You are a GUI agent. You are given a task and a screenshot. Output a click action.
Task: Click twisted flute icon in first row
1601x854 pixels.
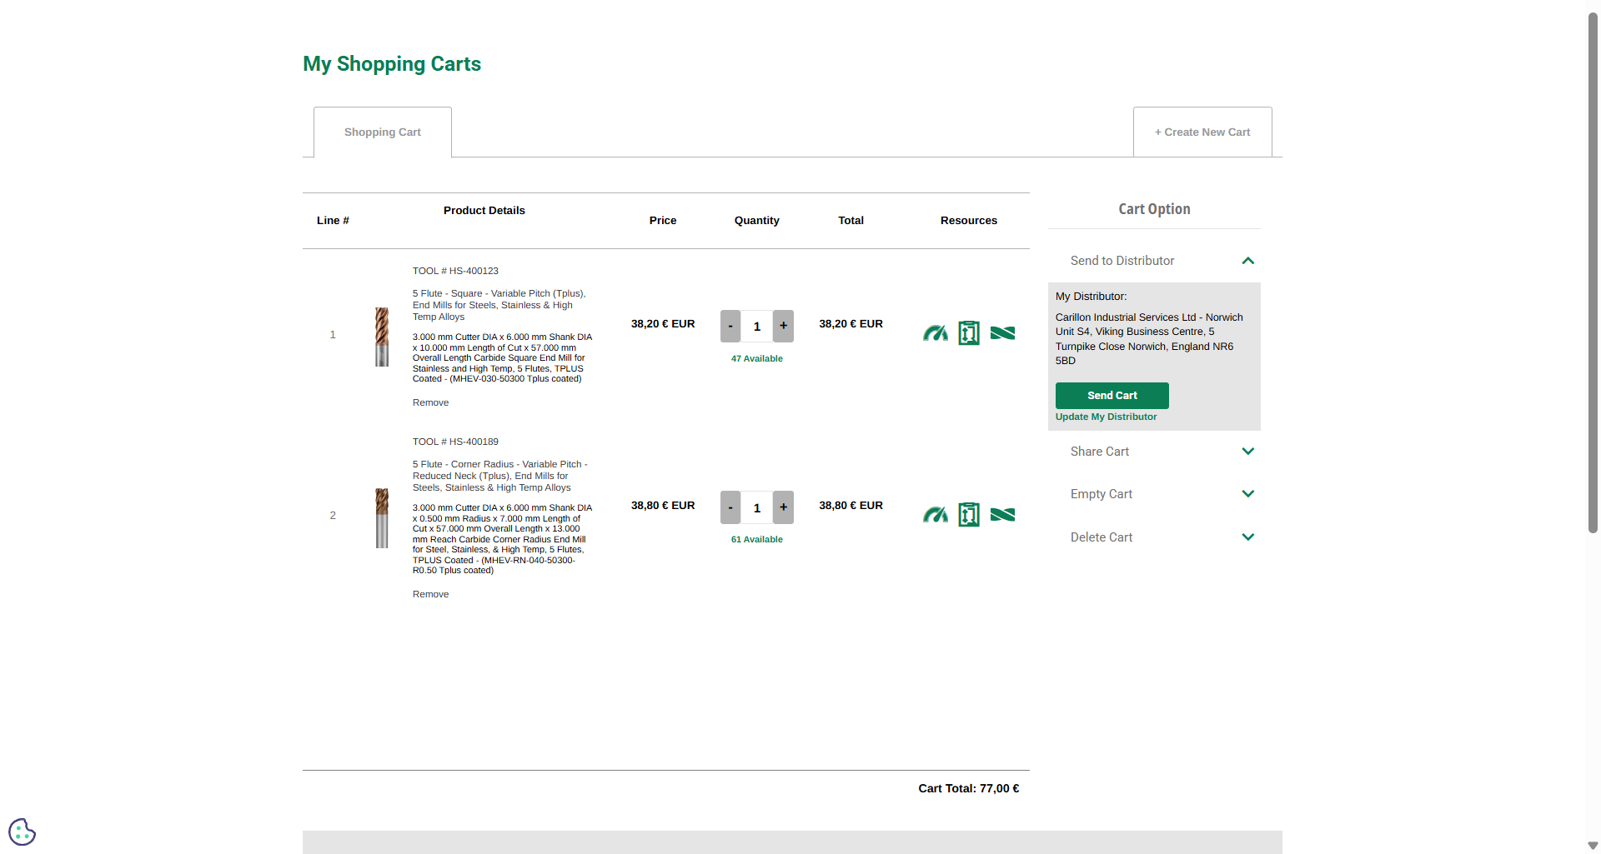[x=1002, y=333]
